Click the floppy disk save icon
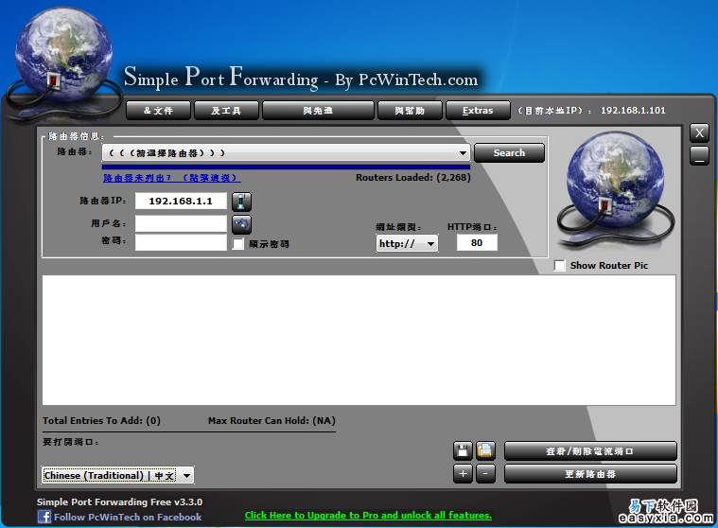 [463, 451]
